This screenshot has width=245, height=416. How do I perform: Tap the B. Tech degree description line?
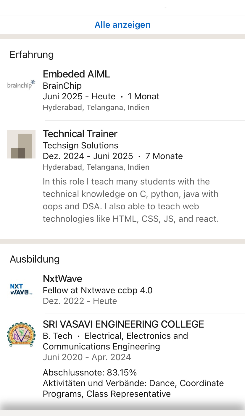click(x=115, y=341)
